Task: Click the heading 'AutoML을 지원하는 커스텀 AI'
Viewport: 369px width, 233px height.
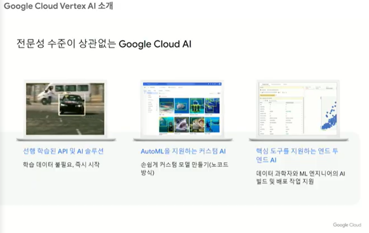Action: pos(183,151)
